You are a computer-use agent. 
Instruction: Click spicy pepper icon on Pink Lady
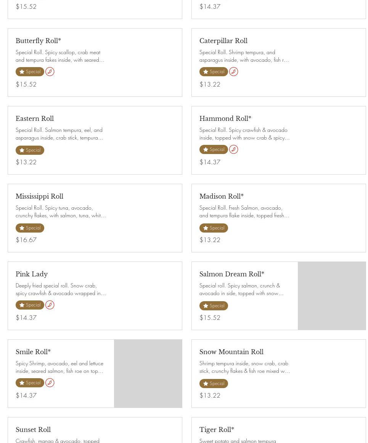[50, 305]
